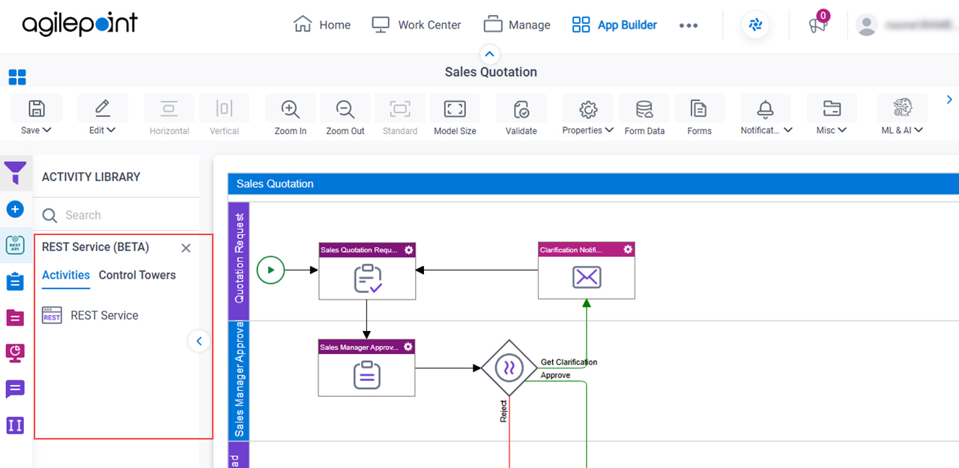Open the ML & AI icon
959x468 pixels.
903,109
